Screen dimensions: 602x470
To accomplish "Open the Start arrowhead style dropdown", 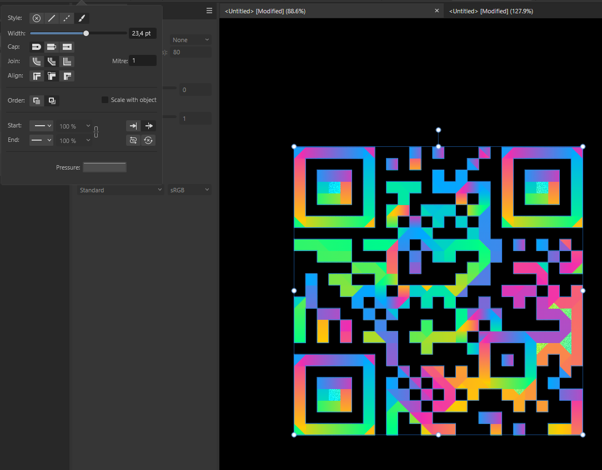I will (42, 126).
